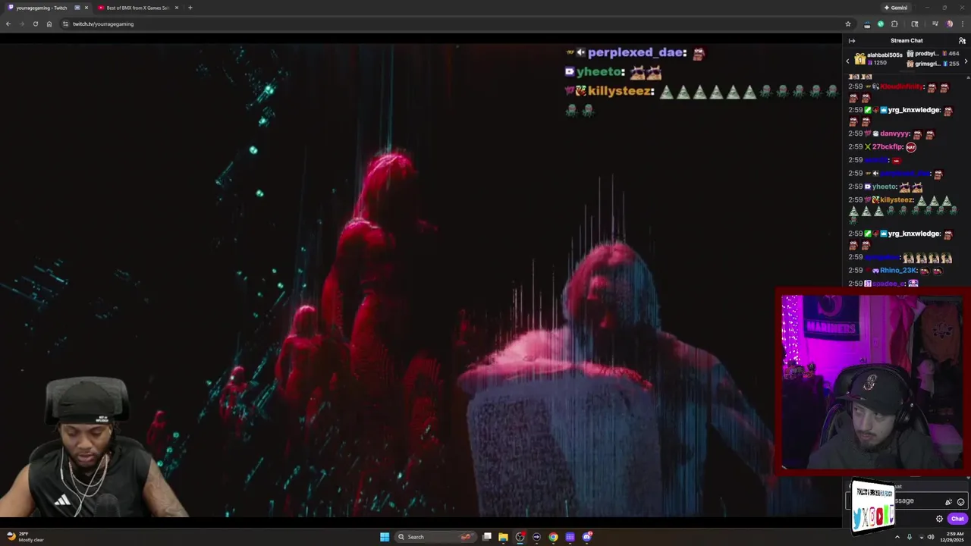Open File Explorer from taskbar
The height and width of the screenshot is (546, 971).
click(503, 537)
